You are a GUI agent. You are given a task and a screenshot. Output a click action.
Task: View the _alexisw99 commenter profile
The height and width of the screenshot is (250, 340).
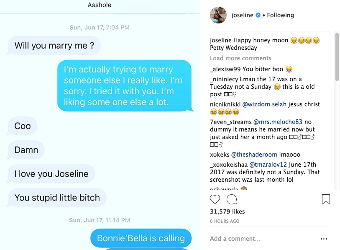225,69
